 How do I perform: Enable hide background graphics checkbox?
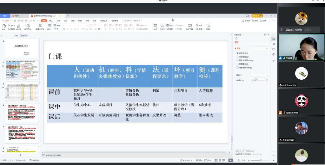click(238, 68)
